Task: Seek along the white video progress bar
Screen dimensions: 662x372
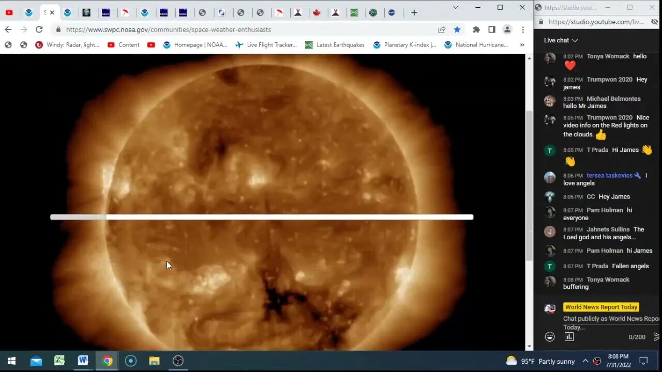Action: point(262,217)
